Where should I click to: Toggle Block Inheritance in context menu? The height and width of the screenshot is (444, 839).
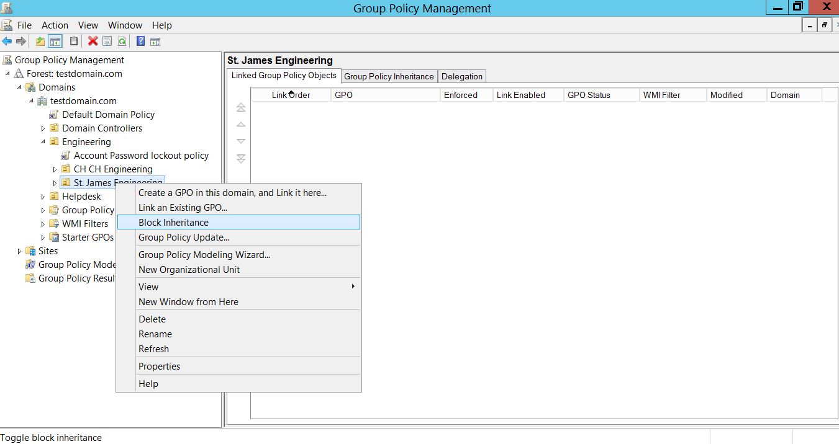pos(239,222)
